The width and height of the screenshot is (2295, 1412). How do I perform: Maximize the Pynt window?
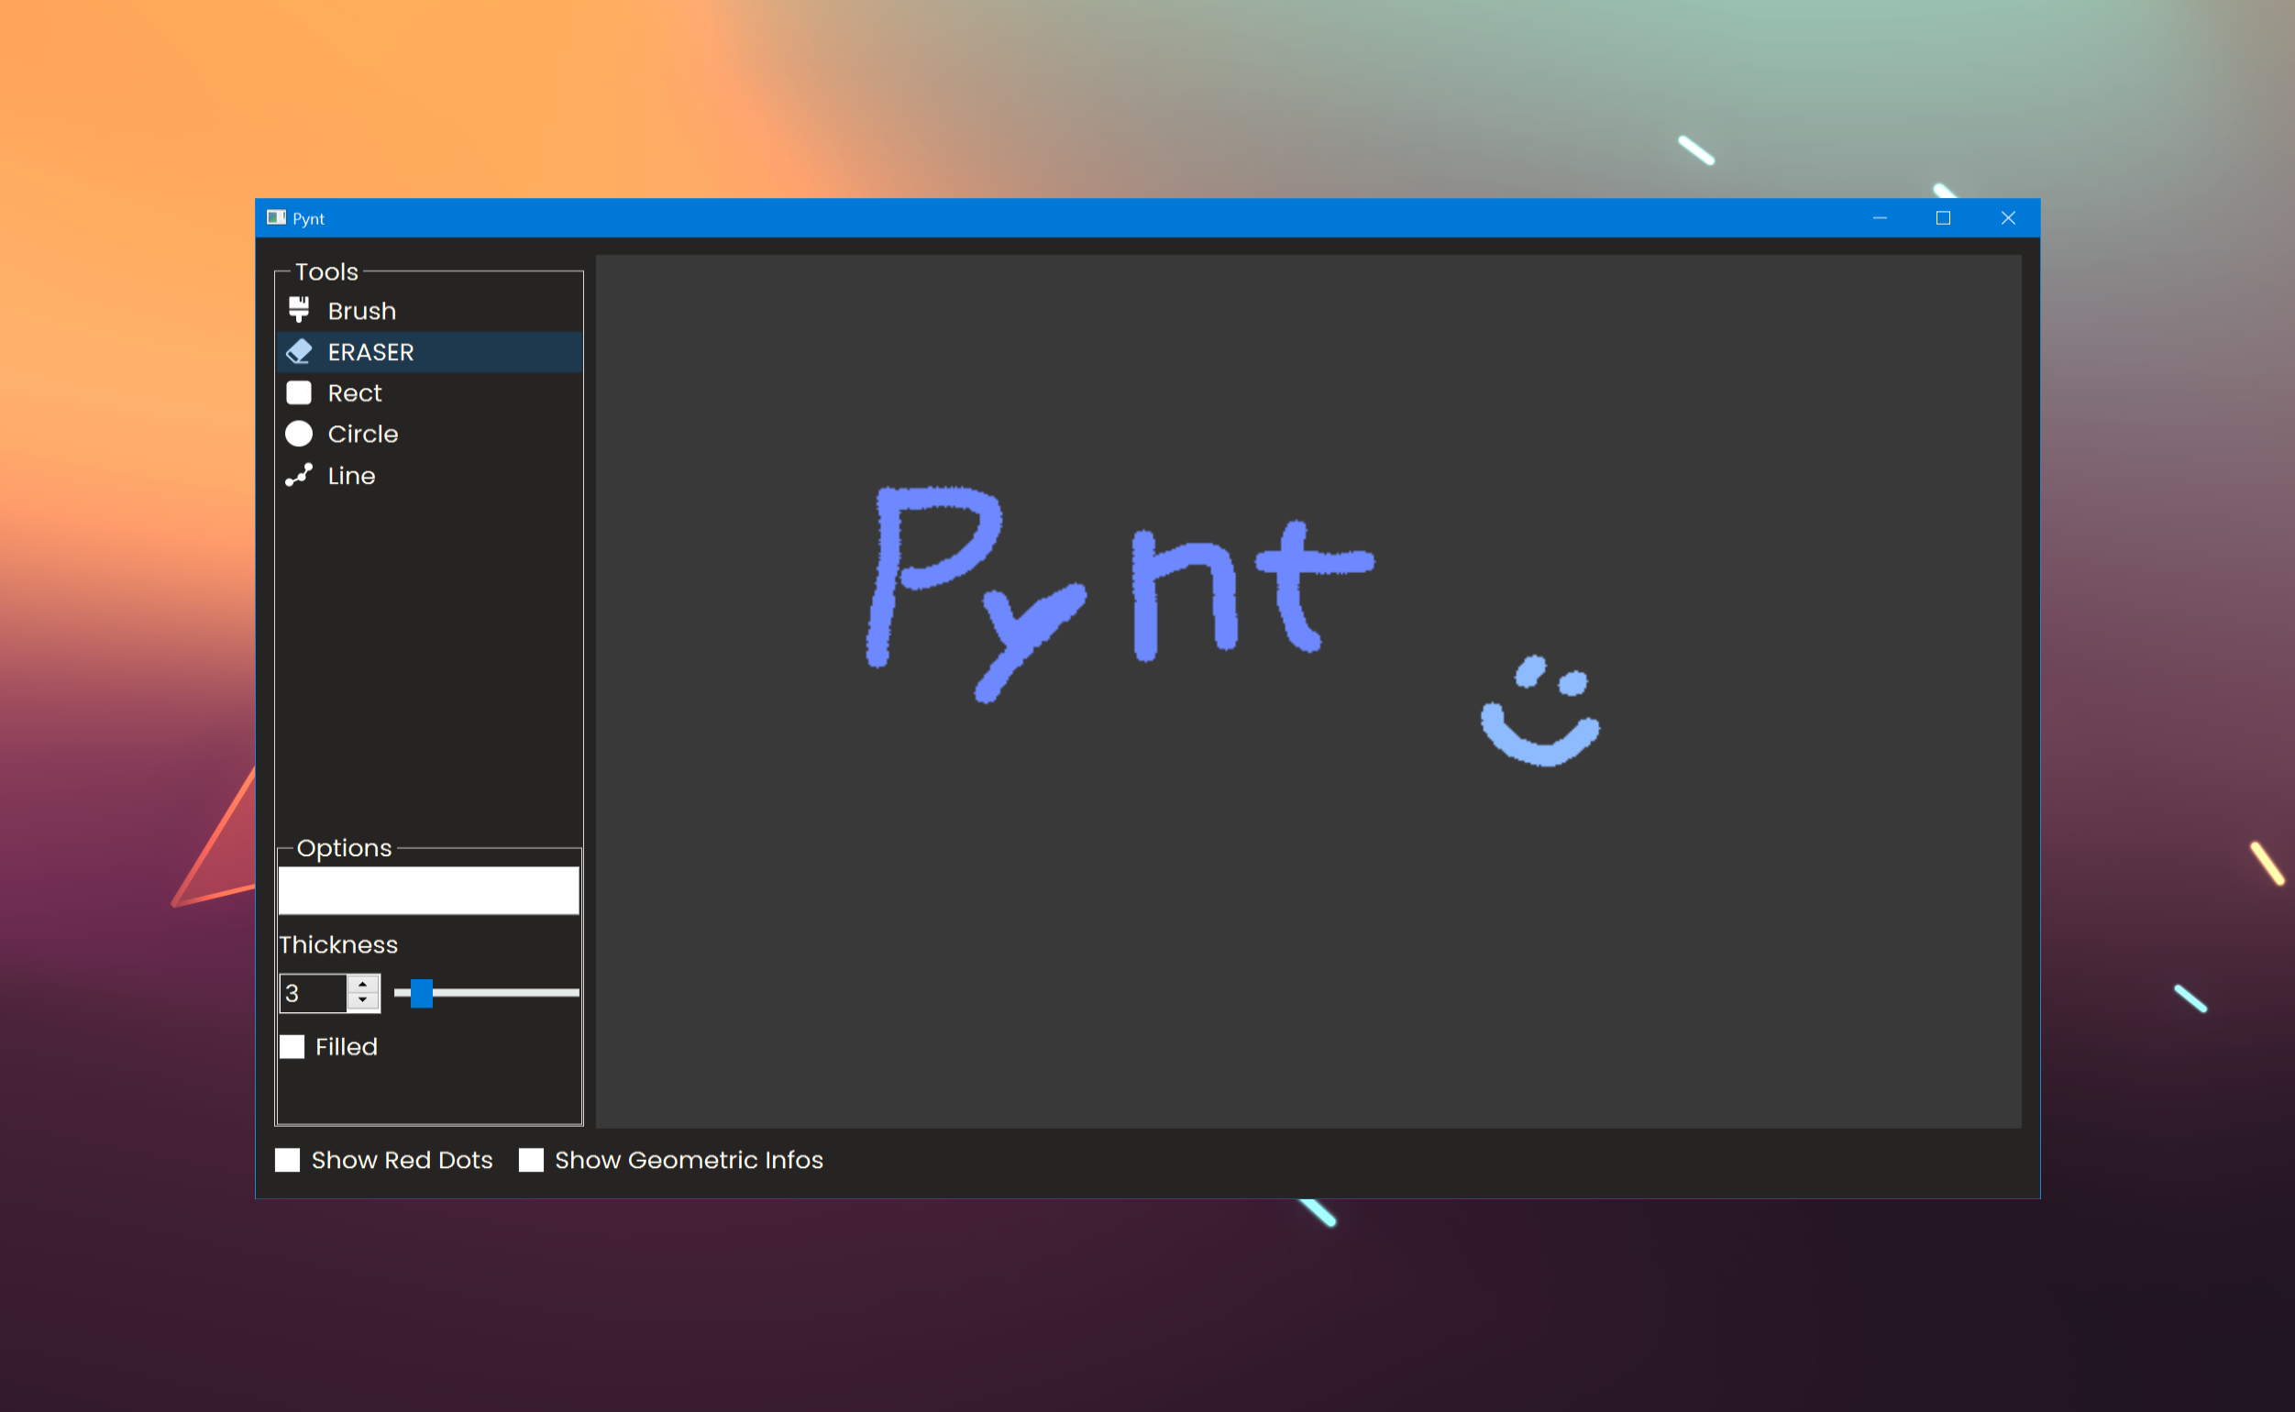[x=1943, y=217]
